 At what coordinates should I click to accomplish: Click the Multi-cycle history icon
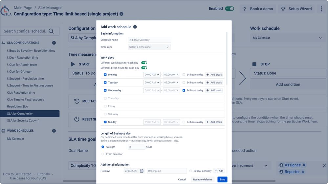point(77,101)
